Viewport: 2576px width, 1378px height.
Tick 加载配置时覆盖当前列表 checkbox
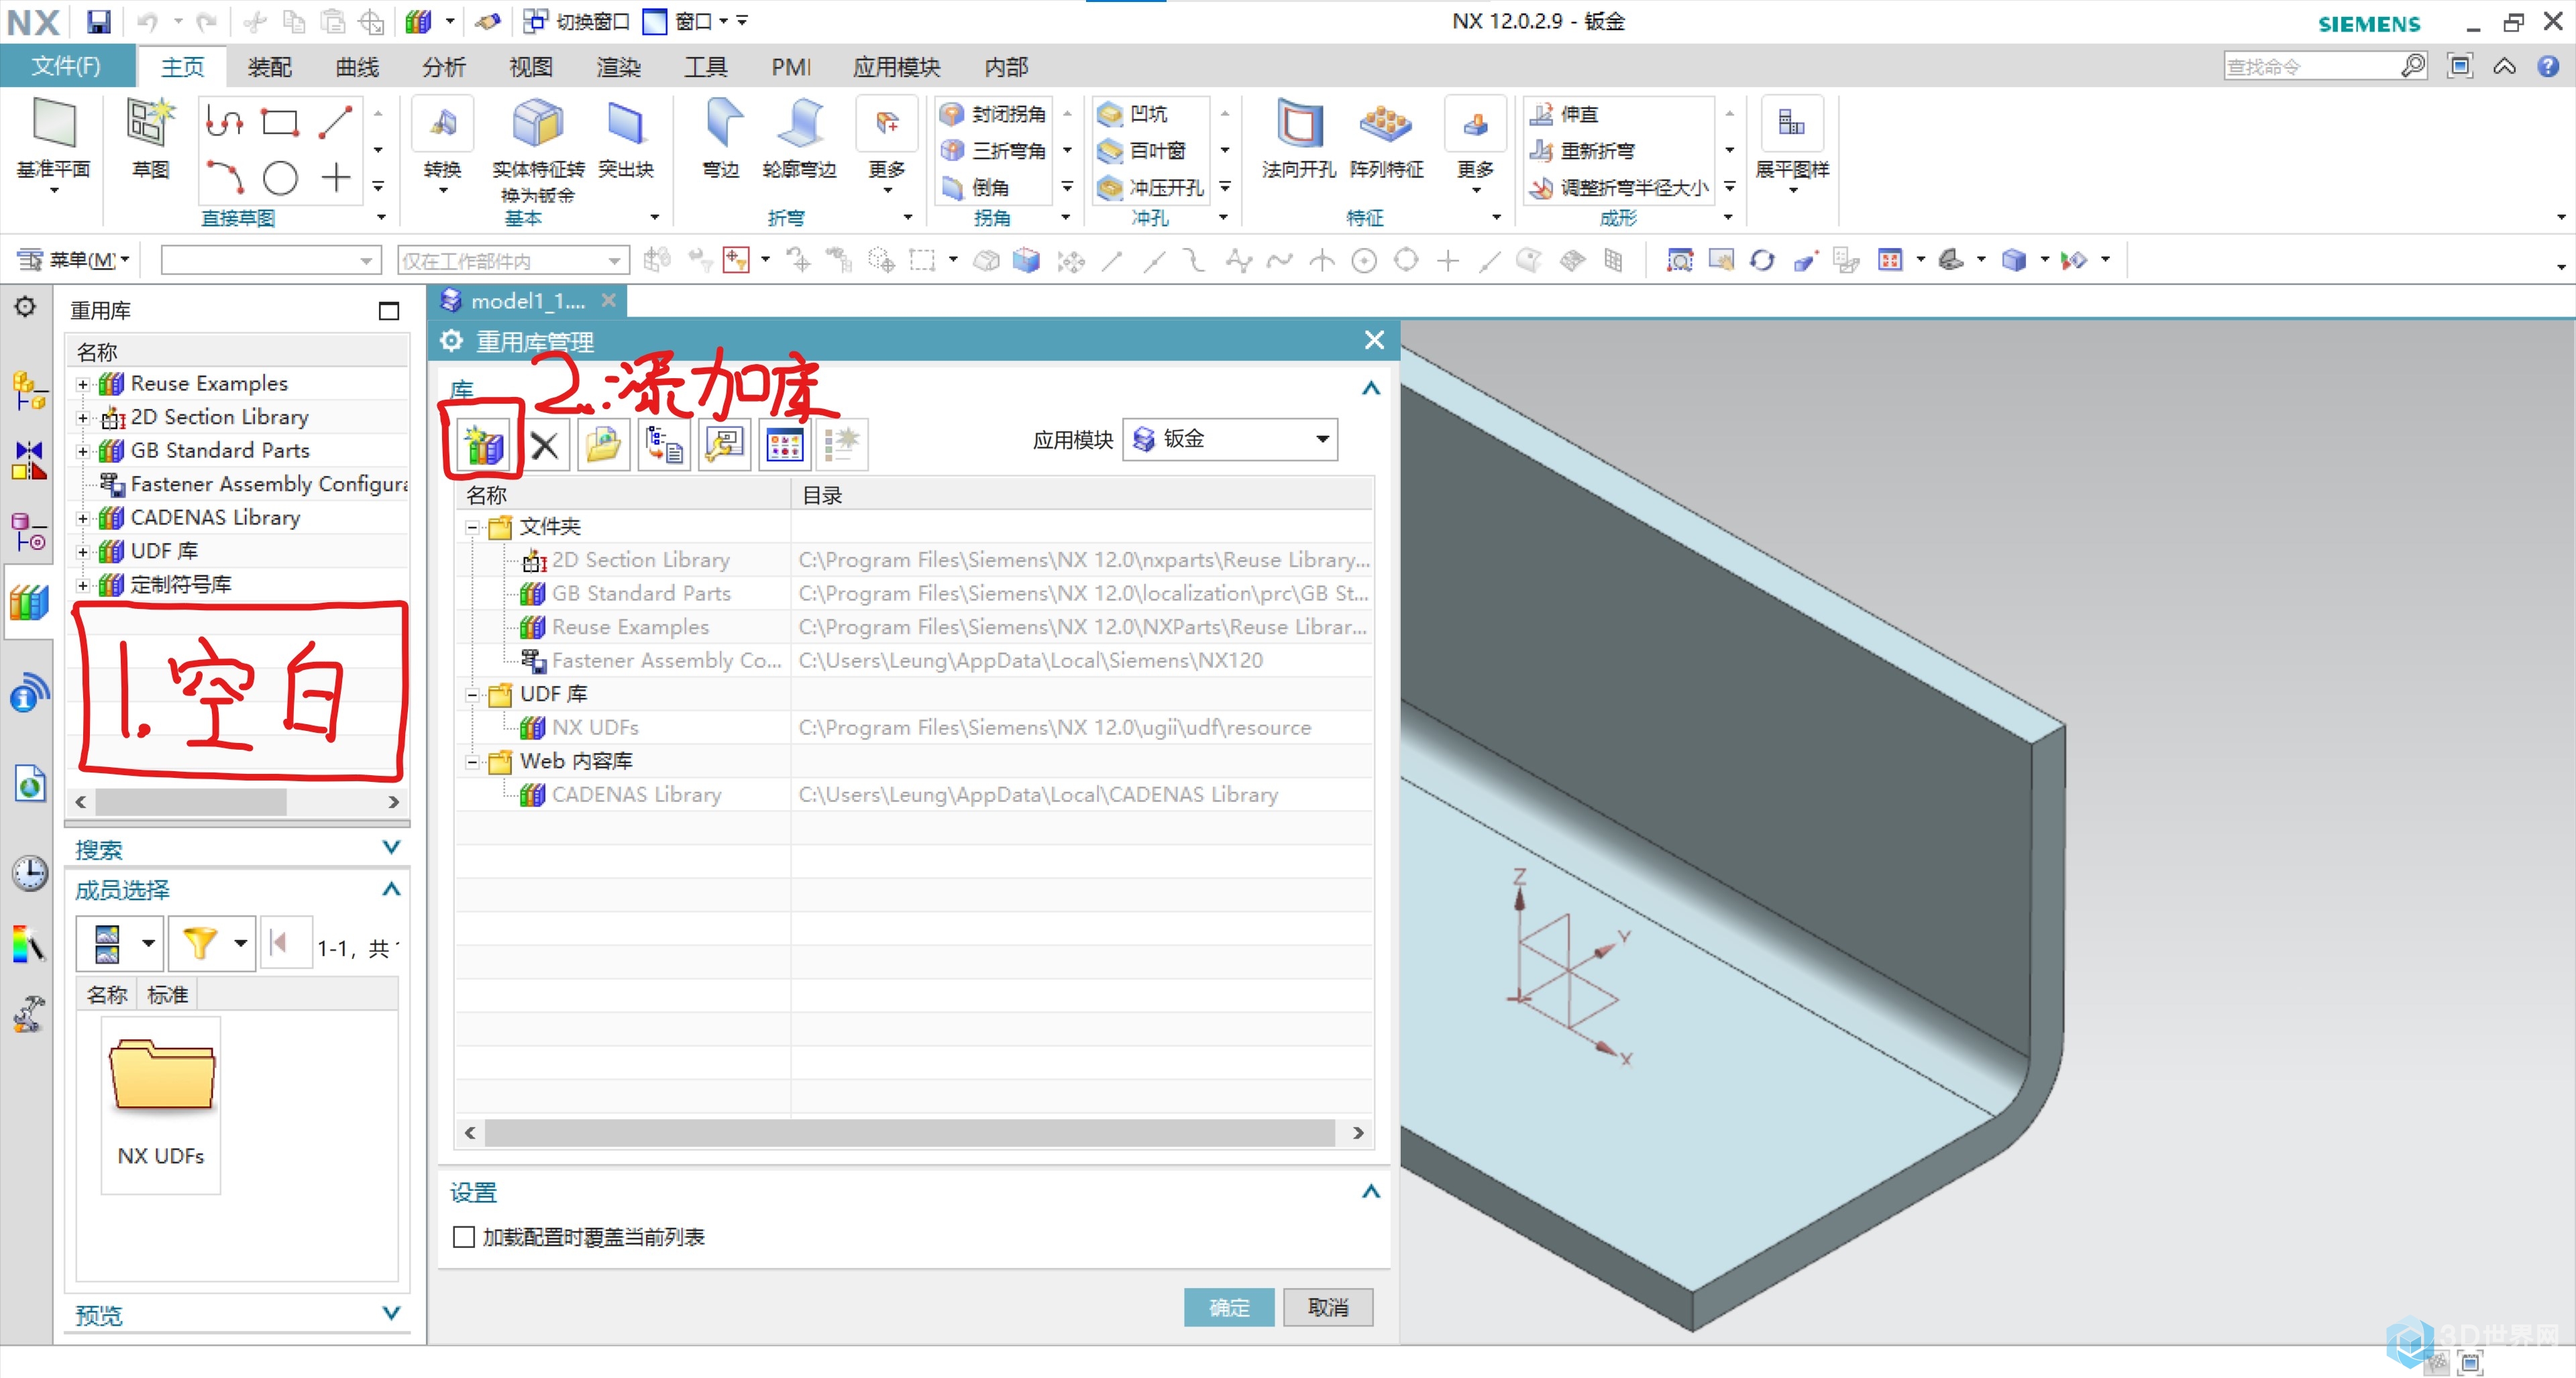pos(464,1237)
